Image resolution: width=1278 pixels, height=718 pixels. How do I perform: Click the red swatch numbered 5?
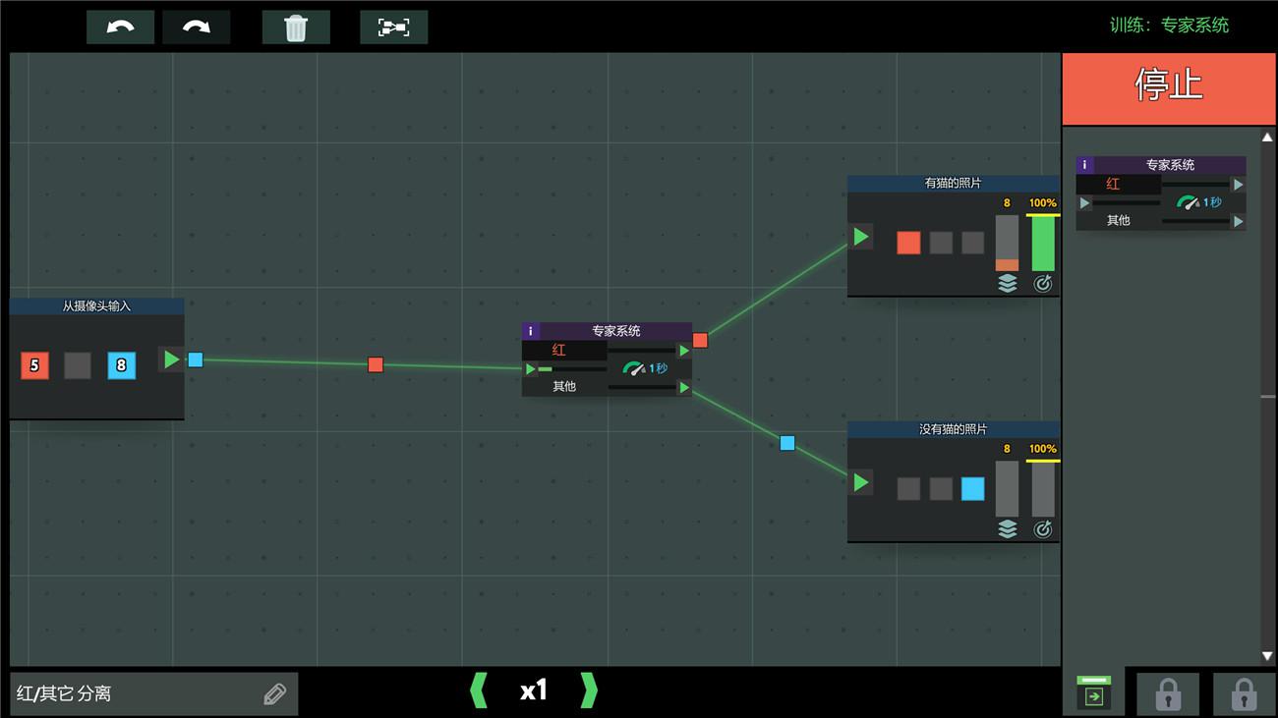click(34, 365)
